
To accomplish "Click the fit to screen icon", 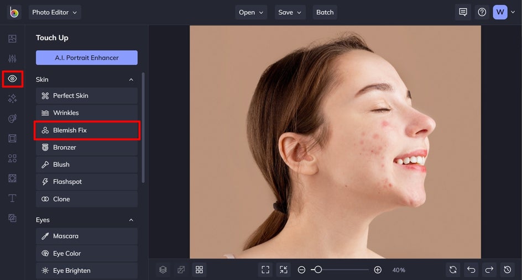I will pyautogui.click(x=265, y=270).
